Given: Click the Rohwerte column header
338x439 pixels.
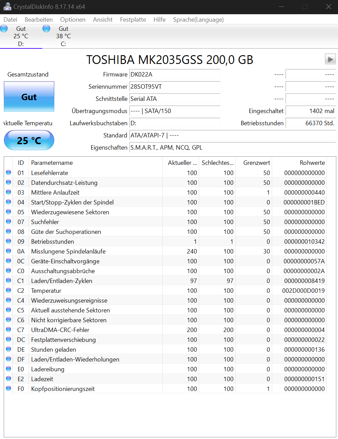Looking at the screenshot, I should coord(299,163).
